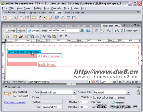Select <body> in tag selector

pos(7,82)
